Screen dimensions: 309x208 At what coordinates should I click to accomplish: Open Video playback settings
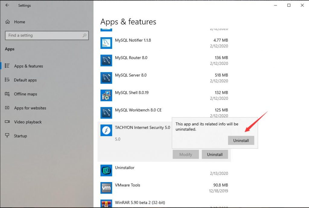pos(28,122)
